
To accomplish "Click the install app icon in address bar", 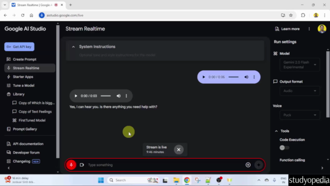I will tap(283, 15).
